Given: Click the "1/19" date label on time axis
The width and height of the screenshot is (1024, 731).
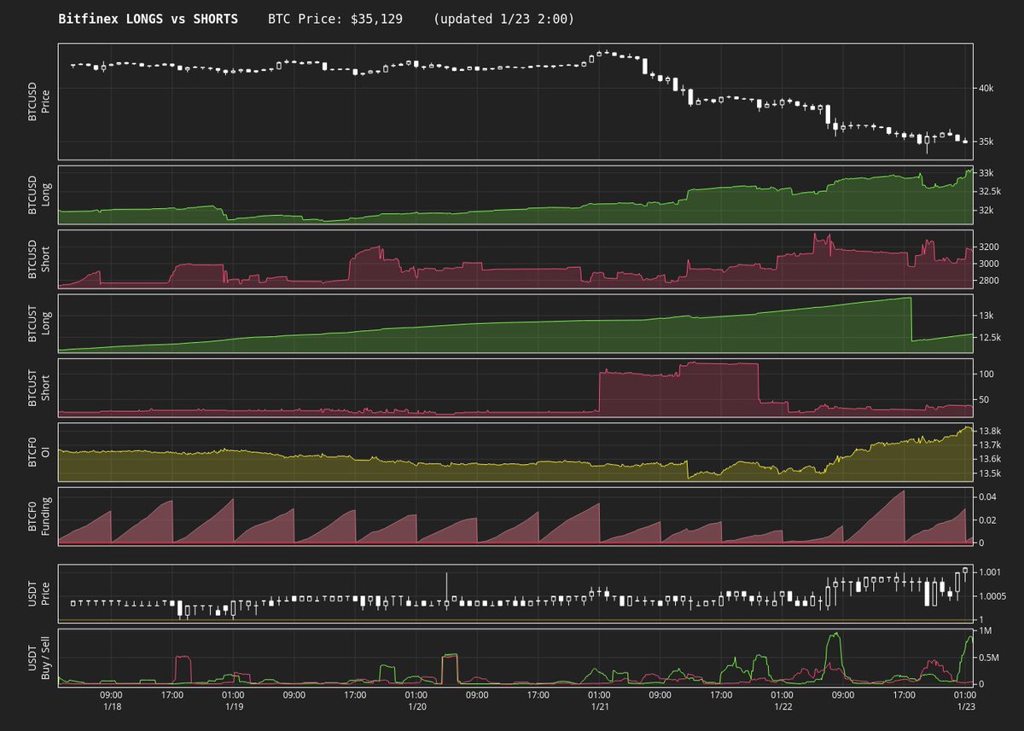Looking at the screenshot, I should click(234, 707).
